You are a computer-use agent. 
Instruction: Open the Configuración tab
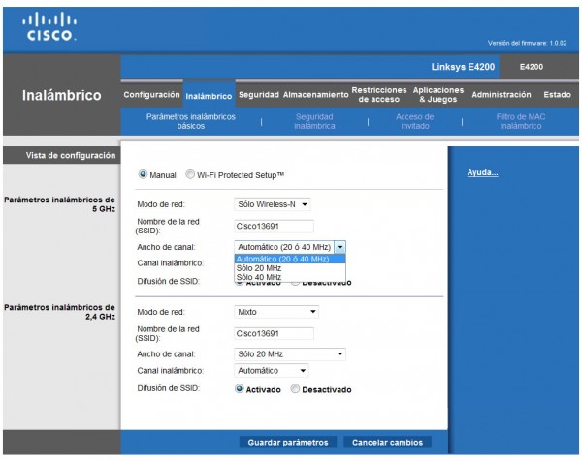[151, 95]
